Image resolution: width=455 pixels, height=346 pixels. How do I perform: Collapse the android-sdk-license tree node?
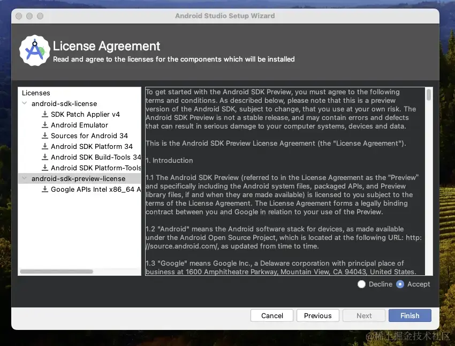(x=25, y=103)
